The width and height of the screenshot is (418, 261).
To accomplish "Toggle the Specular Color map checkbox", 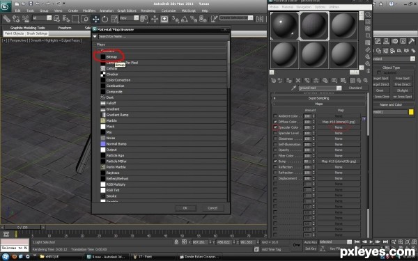I will point(275,127).
